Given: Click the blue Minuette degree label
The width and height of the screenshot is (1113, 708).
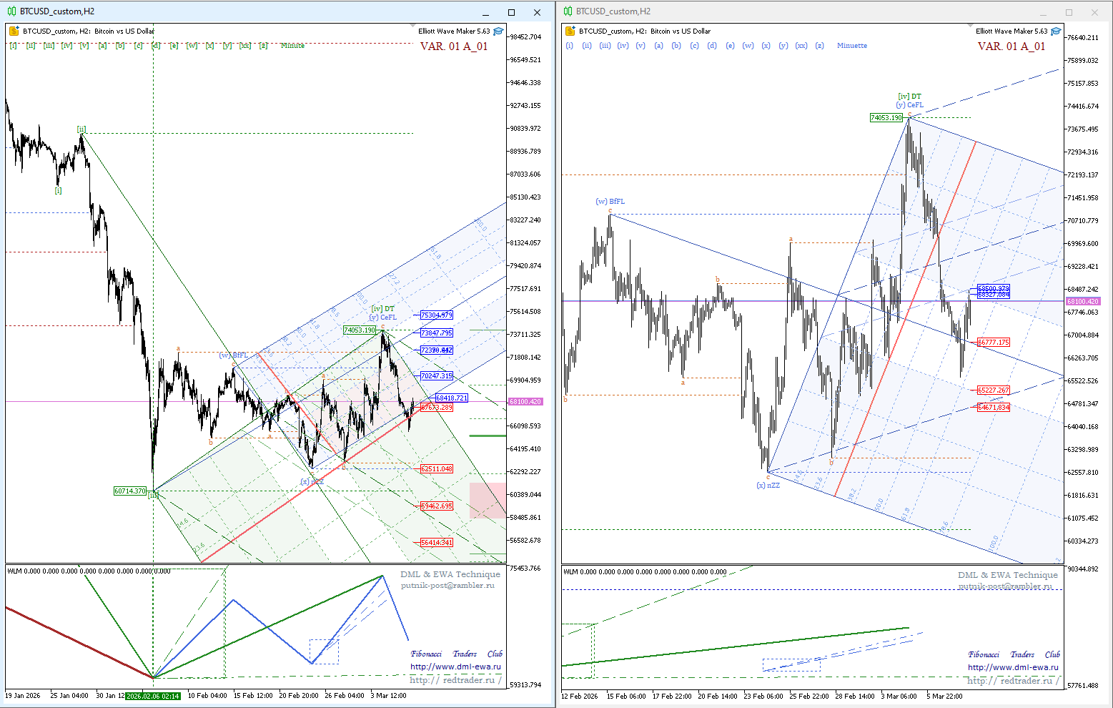Looking at the screenshot, I should [851, 46].
